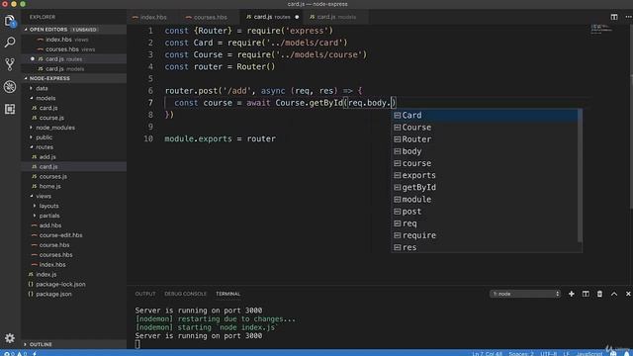Change language mode via JavaScript status item

click(x=589, y=354)
